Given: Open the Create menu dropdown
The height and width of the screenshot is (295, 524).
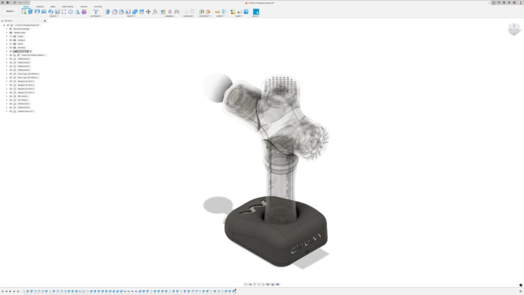Looking at the screenshot, I should pyautogui.click(x=53, y=16).
